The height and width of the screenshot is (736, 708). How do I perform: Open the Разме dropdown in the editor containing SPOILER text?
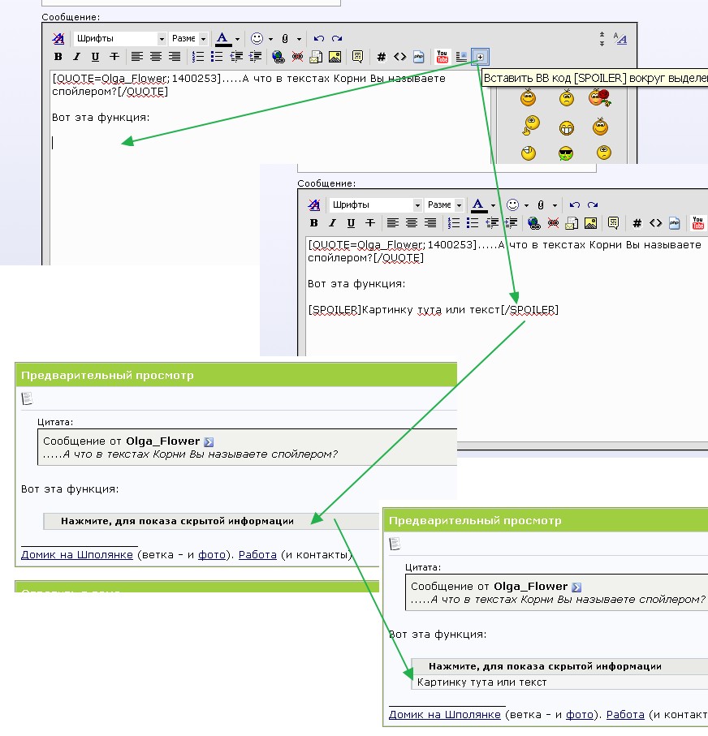coord(444,204)
